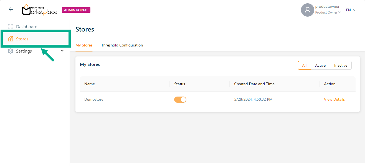Screen dimensions: 365x166
Task: Toggle the Demostore status switch
Action: pyautogui.click(x=180, y=100)
